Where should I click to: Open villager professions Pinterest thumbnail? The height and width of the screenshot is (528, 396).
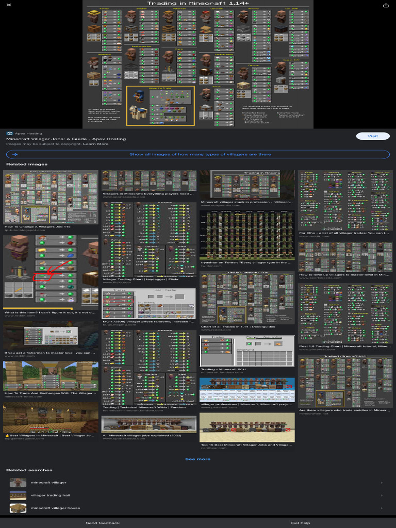click(x=247, y=390)
